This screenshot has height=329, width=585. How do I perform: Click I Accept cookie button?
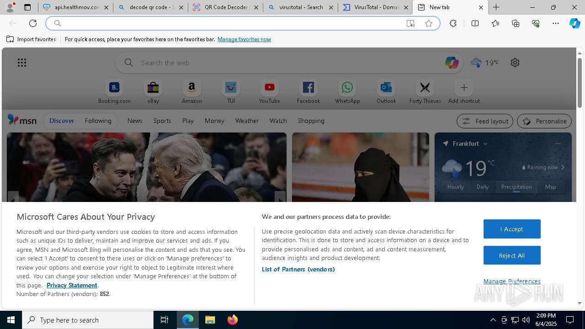pos(512,229)
